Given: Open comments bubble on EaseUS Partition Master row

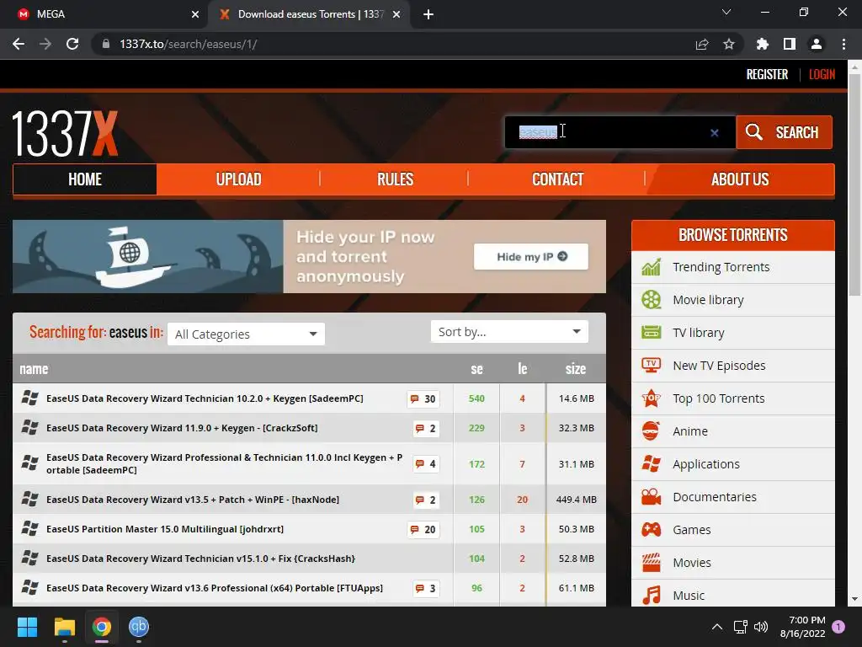Looking at the screenshot, I should [x=423, y=529].
